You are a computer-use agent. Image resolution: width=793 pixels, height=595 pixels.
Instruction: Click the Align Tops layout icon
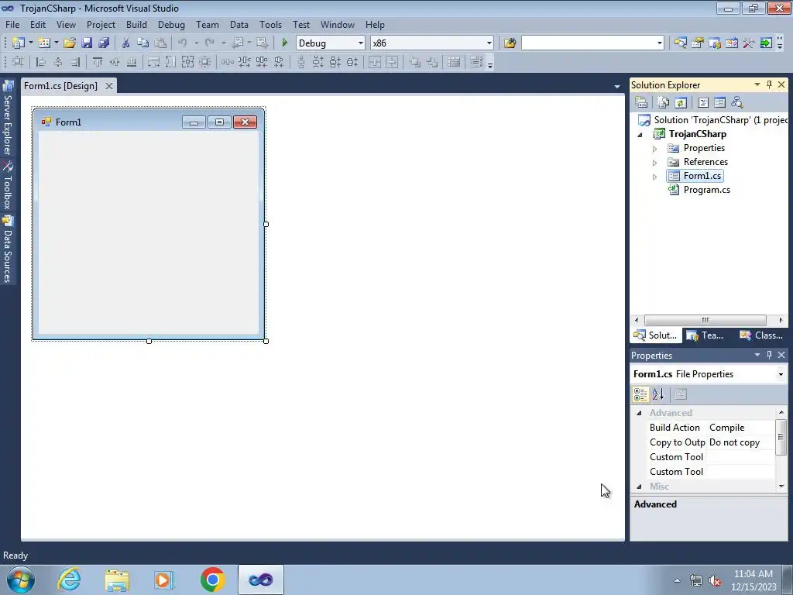point(98,62)
